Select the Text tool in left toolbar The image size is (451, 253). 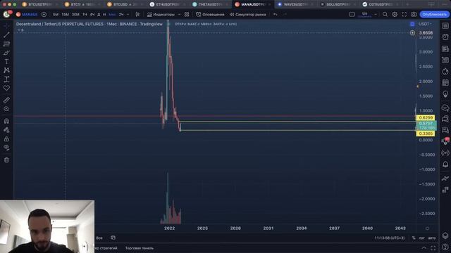coord(6,62)
